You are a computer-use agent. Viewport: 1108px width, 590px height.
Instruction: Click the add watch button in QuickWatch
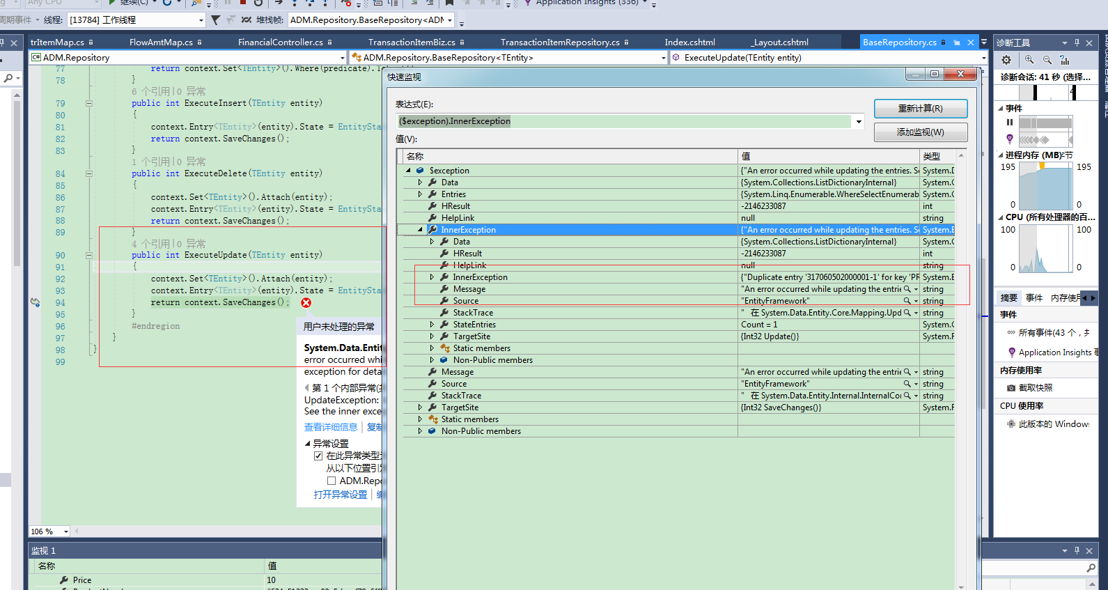[921, 132]
